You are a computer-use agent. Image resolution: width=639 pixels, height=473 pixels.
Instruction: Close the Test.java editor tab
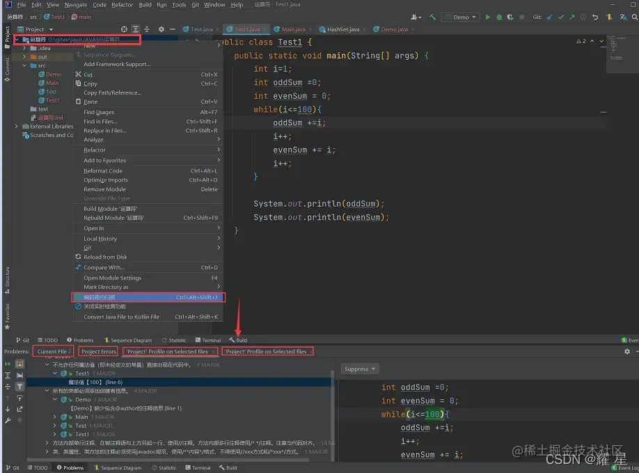coord(218,29)
